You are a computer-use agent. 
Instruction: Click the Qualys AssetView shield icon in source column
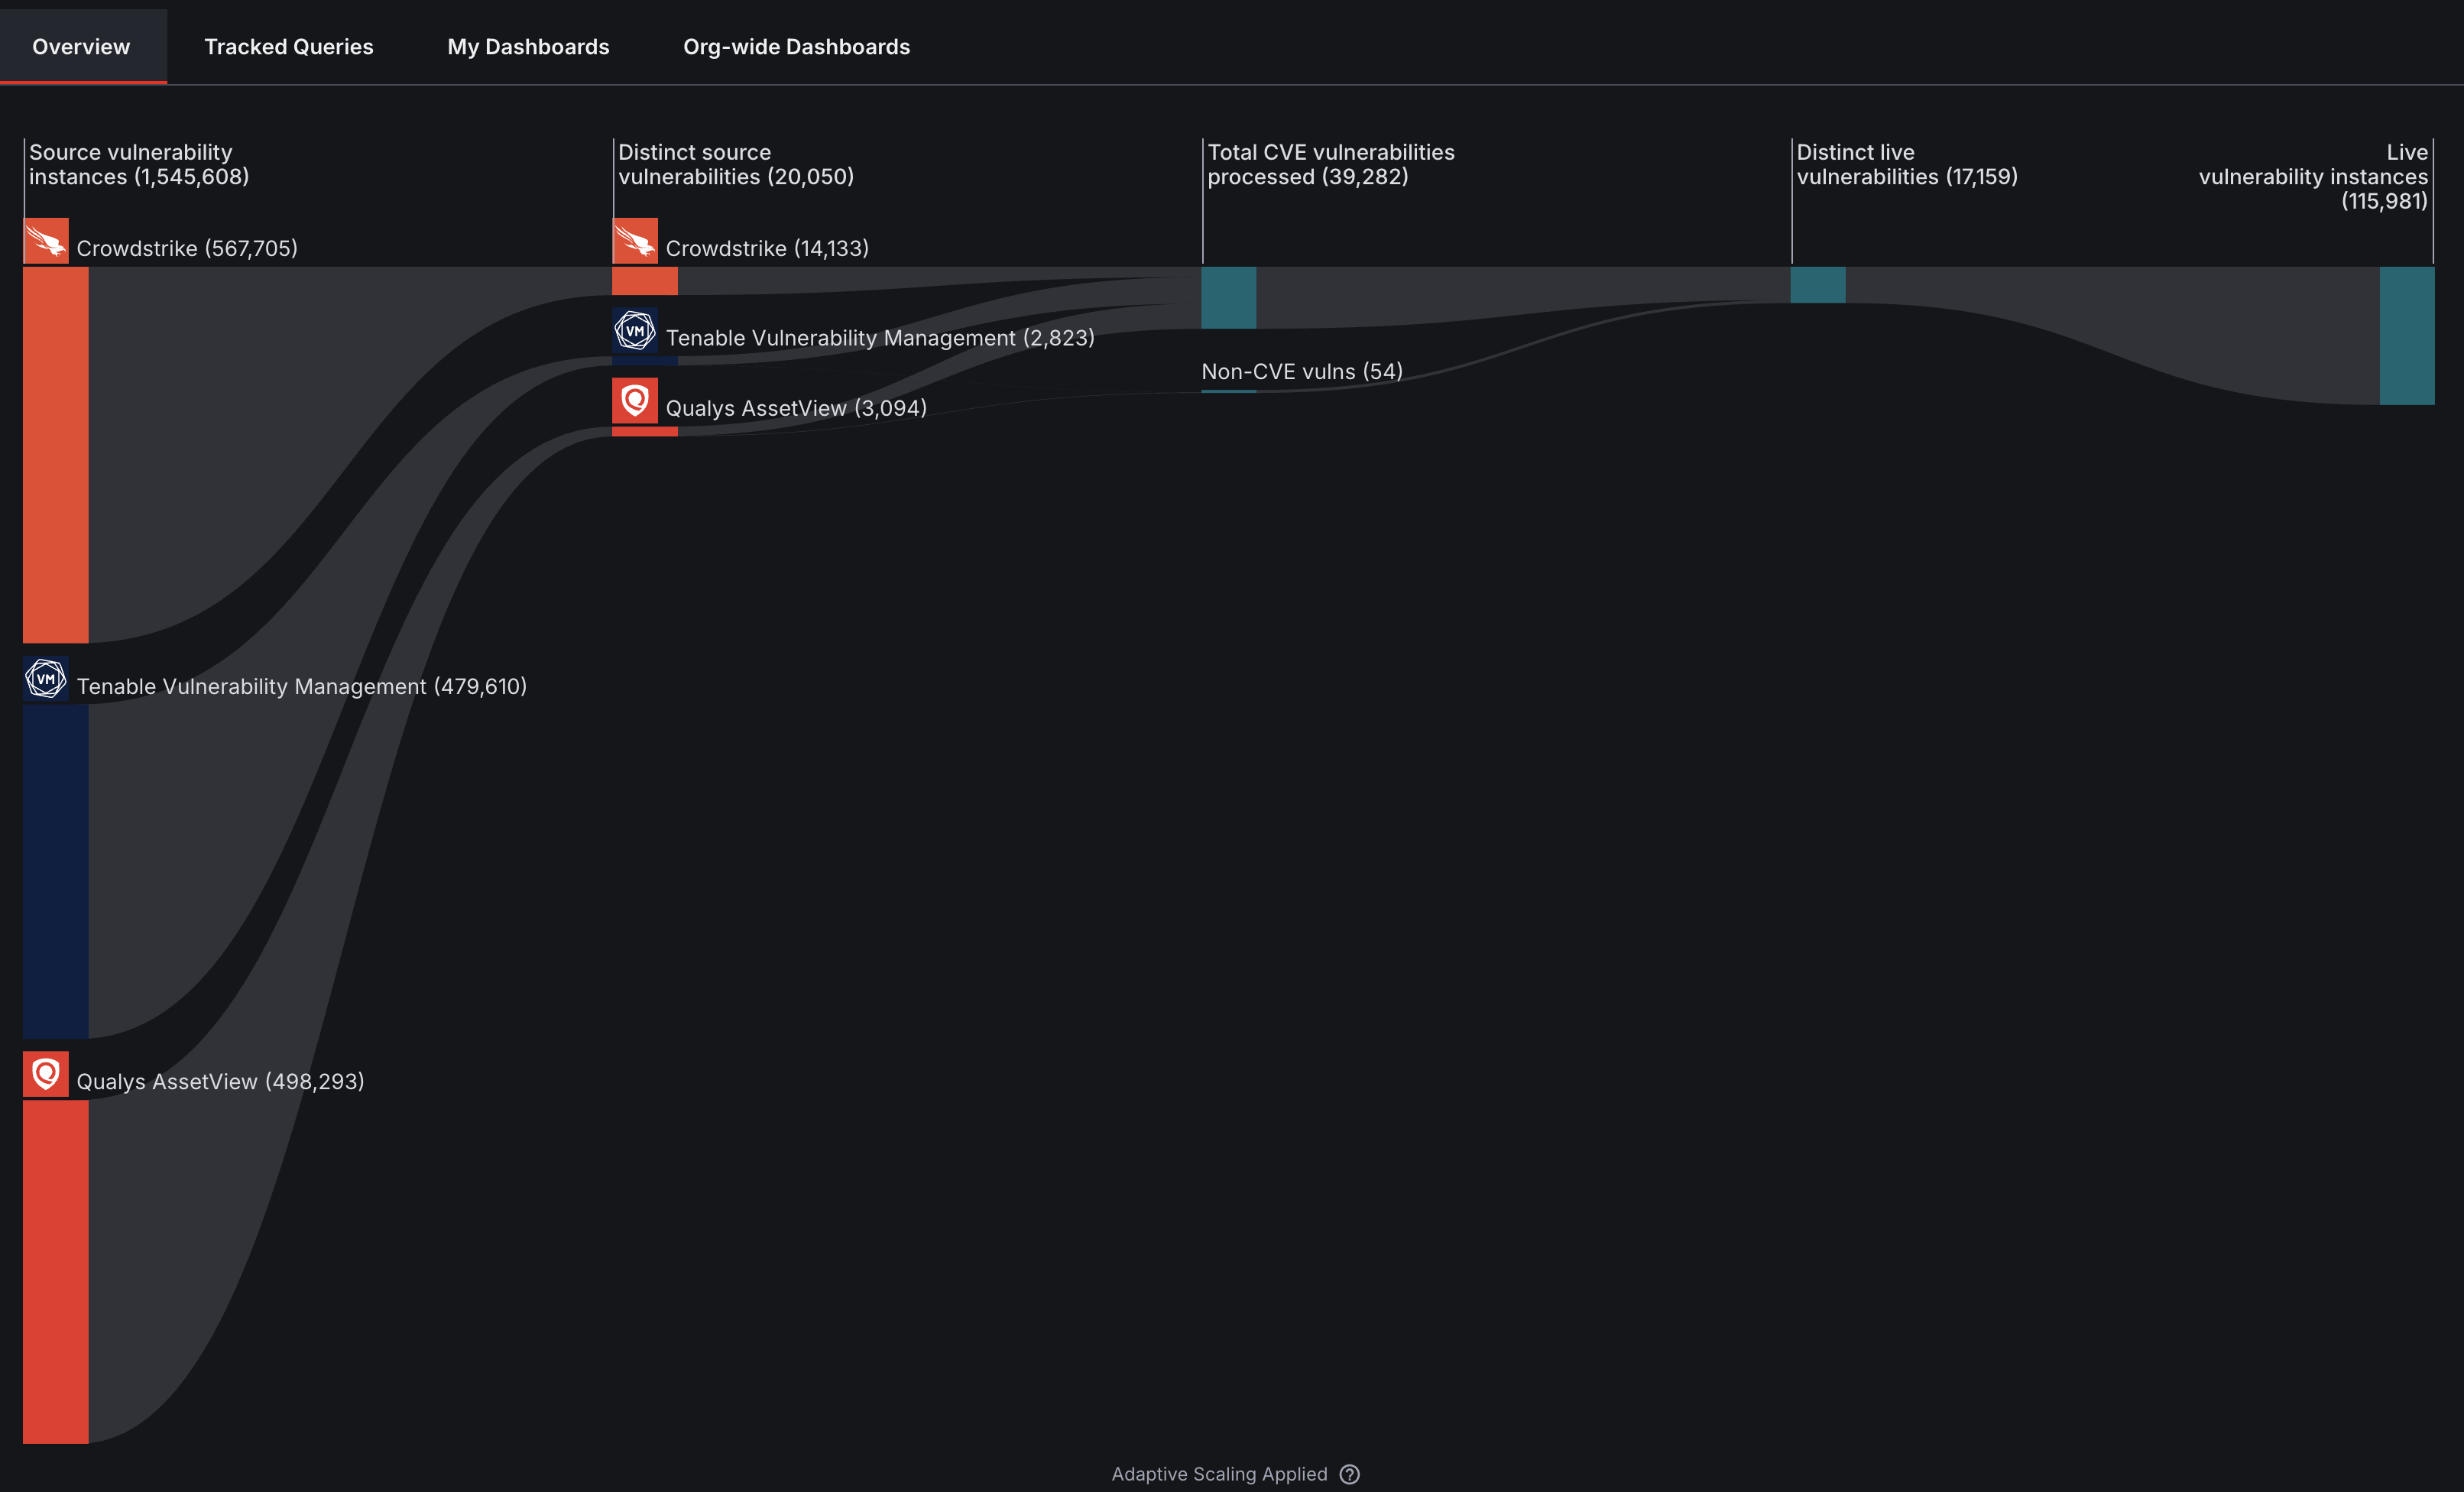pos(46,1073)
